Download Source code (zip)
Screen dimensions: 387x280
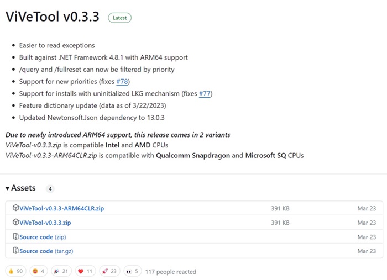[43, 237]
